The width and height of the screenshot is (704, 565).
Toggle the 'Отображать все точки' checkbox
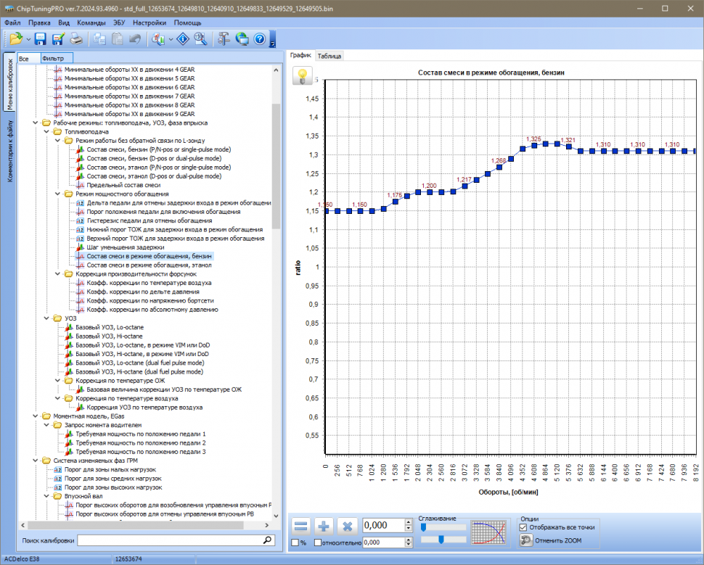coord(524,528)
